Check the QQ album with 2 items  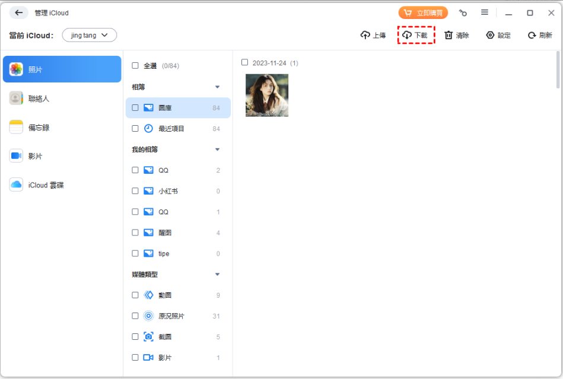(135, 170)
